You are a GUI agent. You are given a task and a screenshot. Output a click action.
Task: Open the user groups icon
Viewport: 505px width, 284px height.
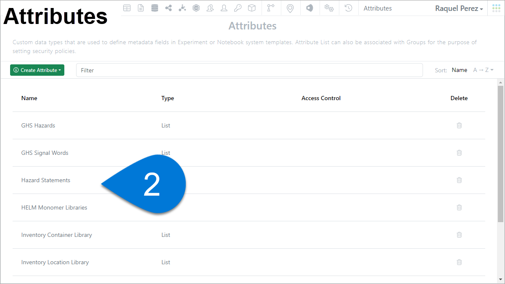click(210, 8)
